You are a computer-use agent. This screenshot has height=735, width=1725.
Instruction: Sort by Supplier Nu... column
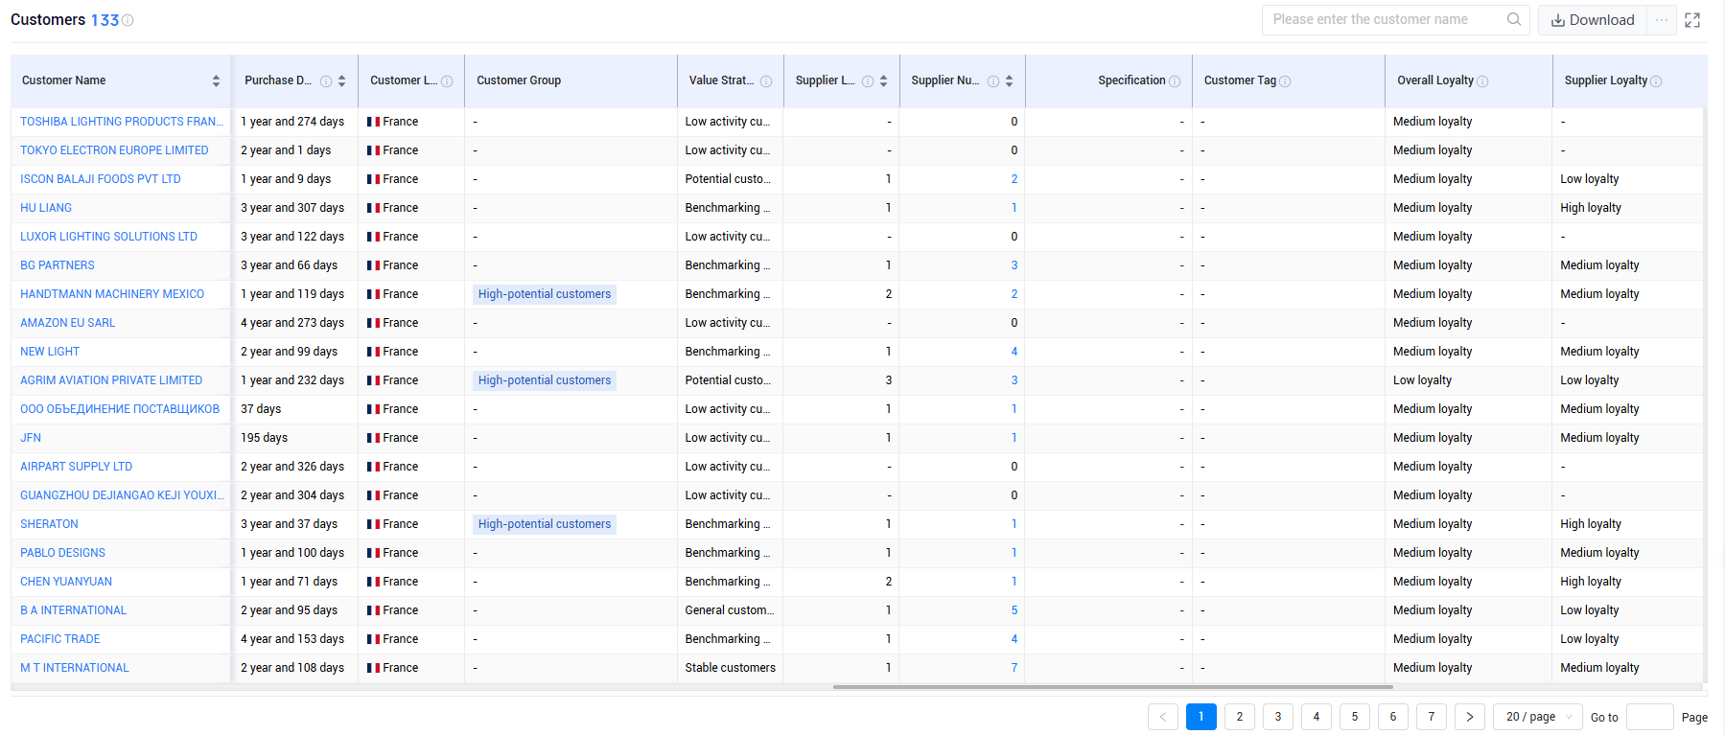coord(1009,81)
